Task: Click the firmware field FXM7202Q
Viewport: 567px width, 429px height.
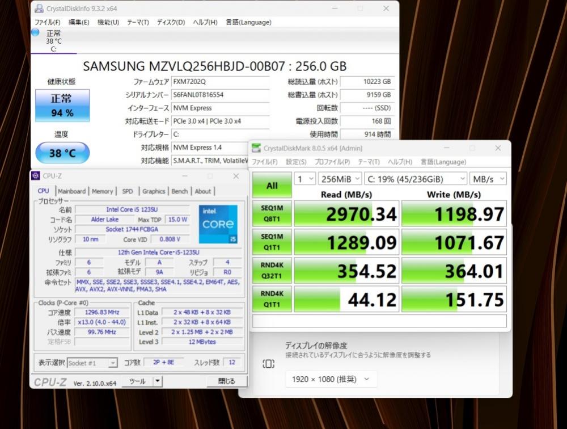Action: pyautogui.click(x=220, y=82)
